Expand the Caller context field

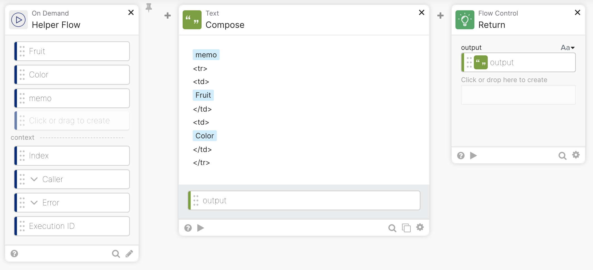[34, 179]
